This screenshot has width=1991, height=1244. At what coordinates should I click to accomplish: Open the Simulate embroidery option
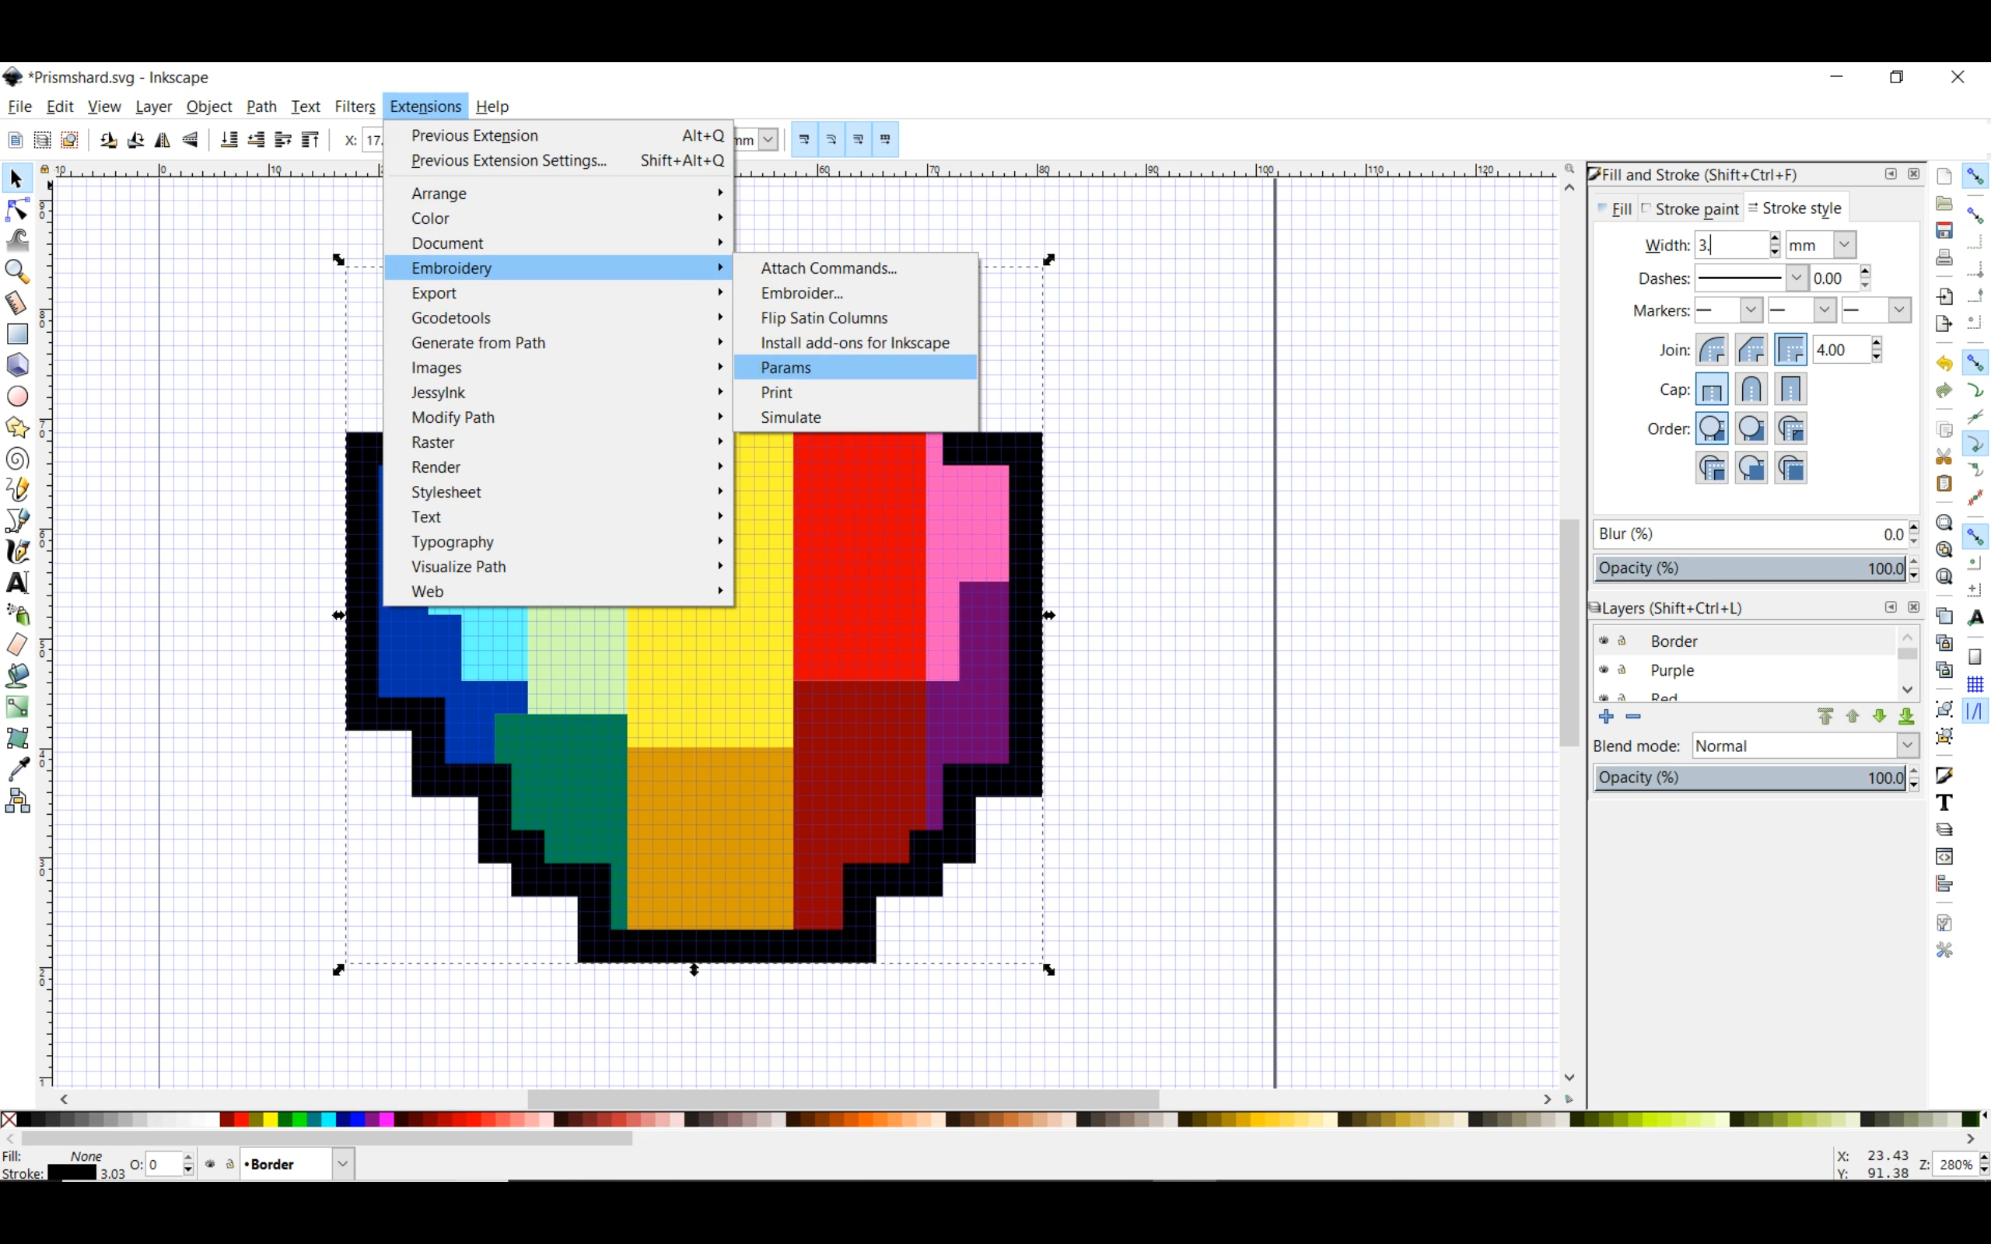coord(790,417)
